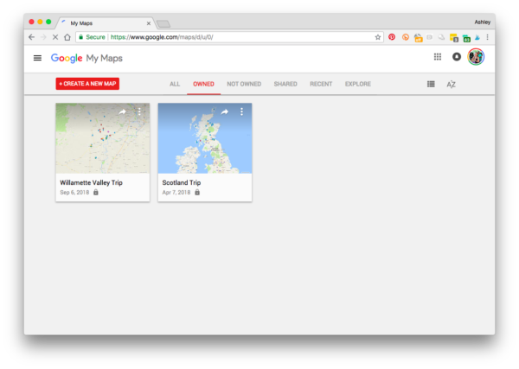Screen dimensions: 519x369
Task: Click CREATE A NEW MAP button
Action: (x=87, y=84)
